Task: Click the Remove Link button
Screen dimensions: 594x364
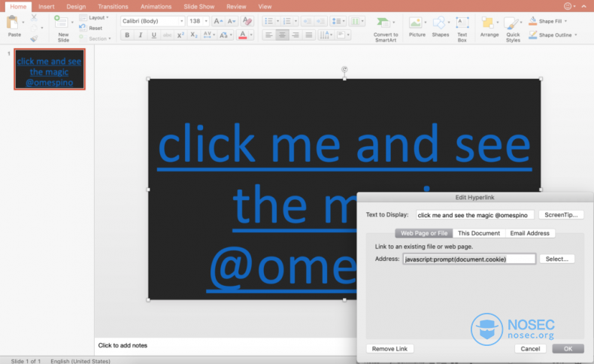Action: tap(389, 348)
